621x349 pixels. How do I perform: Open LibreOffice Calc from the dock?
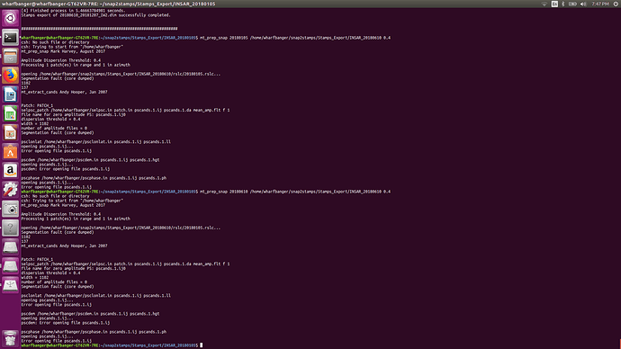pyautogui.click(x=10, y=113)
